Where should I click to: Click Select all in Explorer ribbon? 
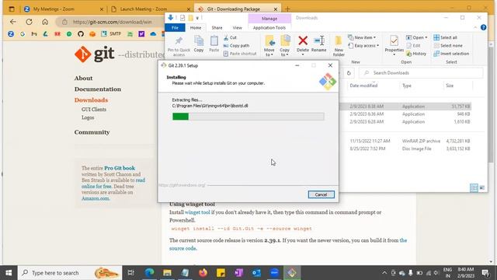click(445, 37)
